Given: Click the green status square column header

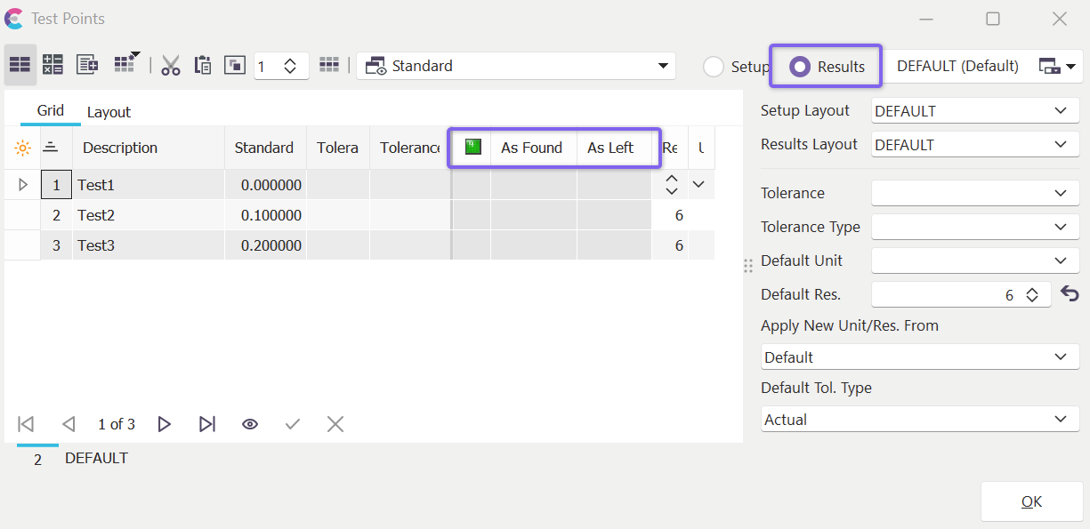Looking at the screenshot, I should [x=472, y=148].
